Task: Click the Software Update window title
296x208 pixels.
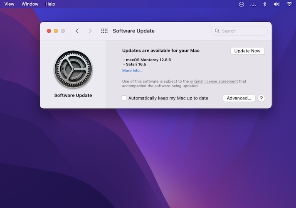Action: coord(133,31)
